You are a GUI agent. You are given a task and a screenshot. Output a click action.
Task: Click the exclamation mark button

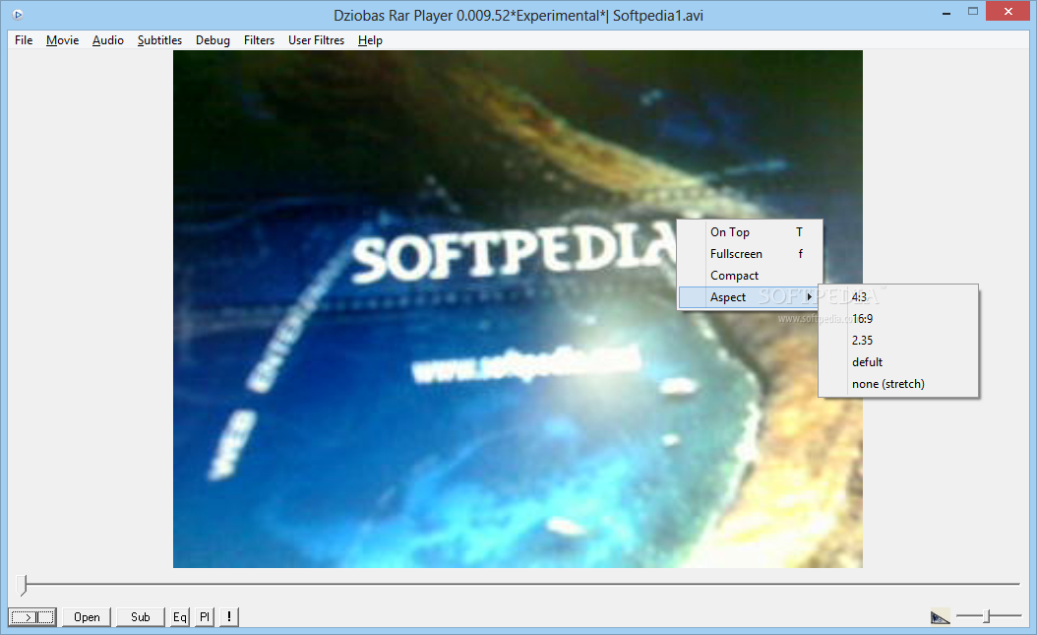point(229,617)
